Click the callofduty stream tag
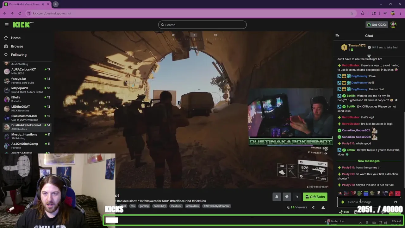 pyautogui.click(x=160, y=206)
